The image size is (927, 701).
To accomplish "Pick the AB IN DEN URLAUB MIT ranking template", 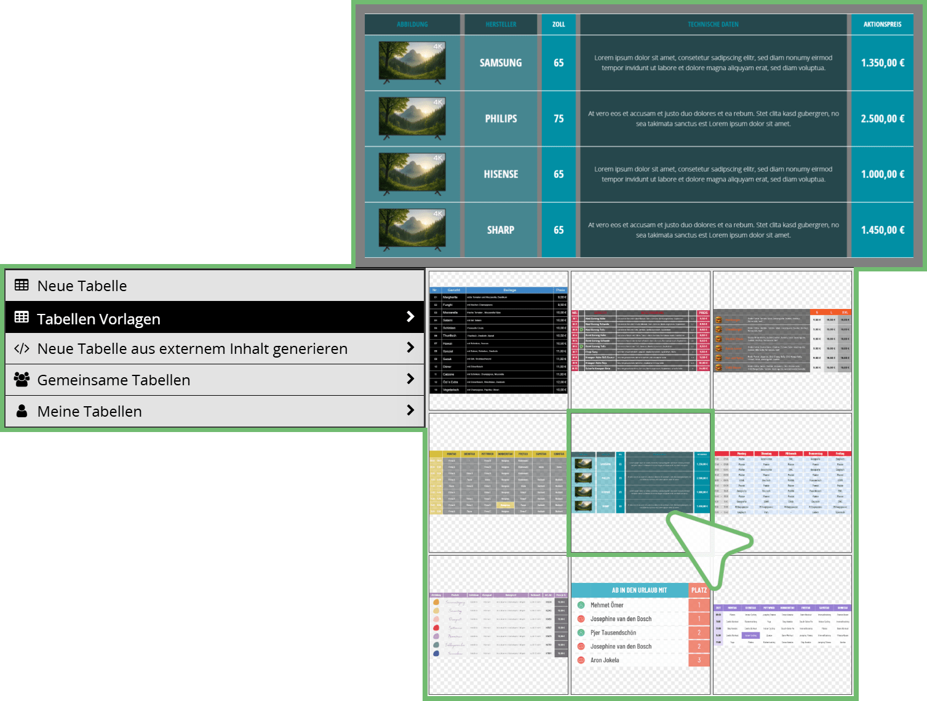I will [640, 625].
